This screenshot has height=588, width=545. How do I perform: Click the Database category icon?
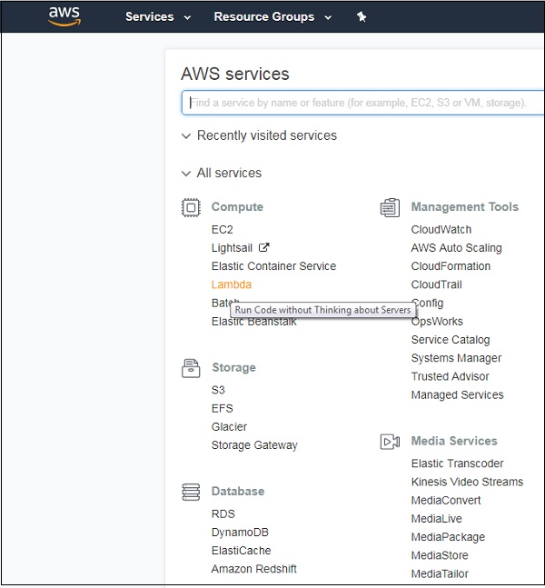191,492
